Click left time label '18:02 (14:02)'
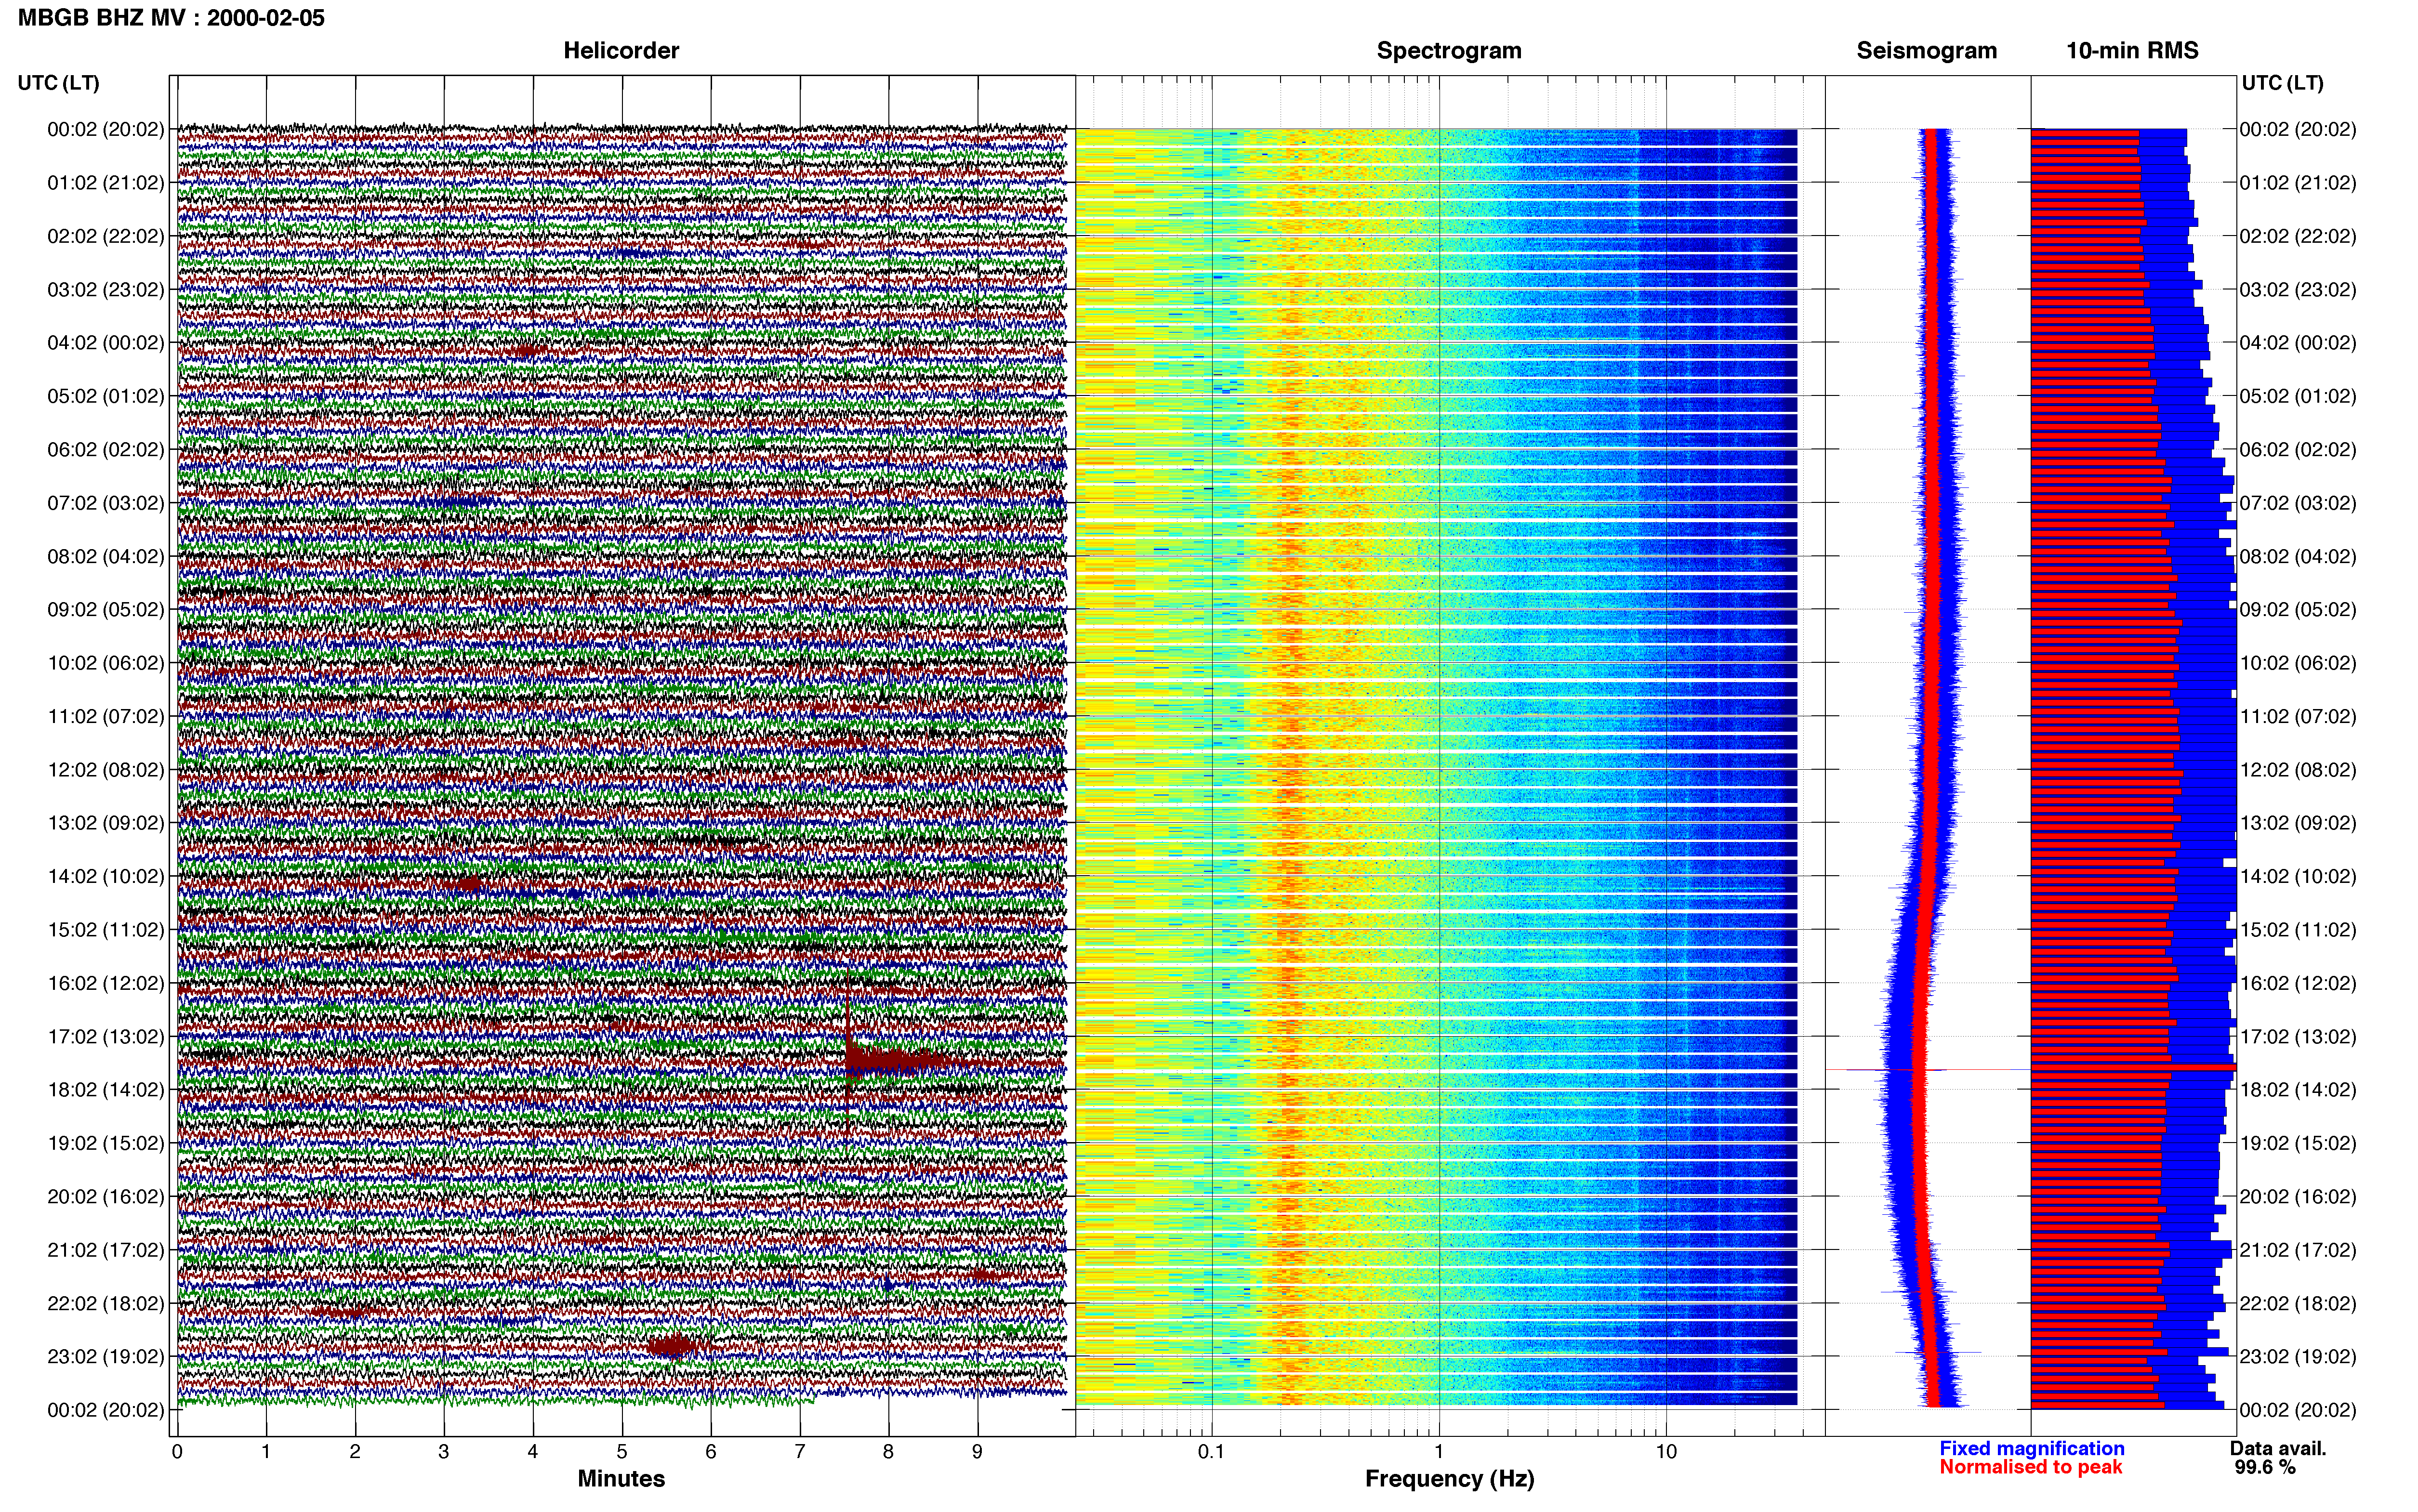The height and width of the screenshot is (1512, 2418). [x=106, y=1090]
